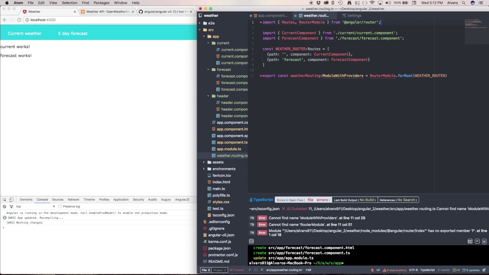Viewport: 489px width, 275px height.
Task: Click the TypeScript grammar in the status bar
Action: 427,270
